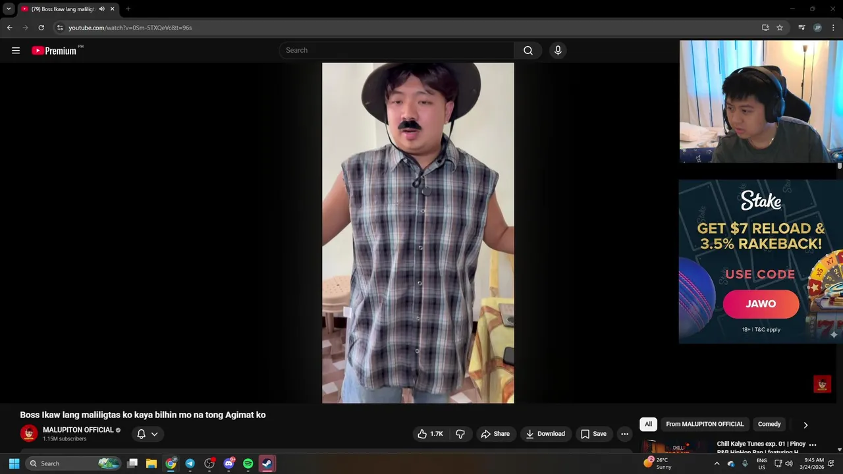This screenshot has width=843, height=474.
Task: Bookmark this page with star icon
Action: pos(780,28)
